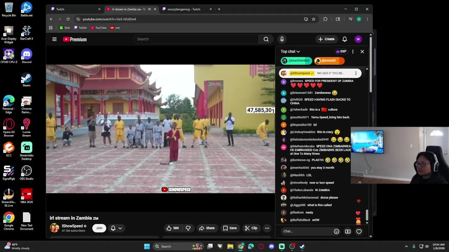Click the Create button
This screenshot has width=449, height=252.
point(326,39)
